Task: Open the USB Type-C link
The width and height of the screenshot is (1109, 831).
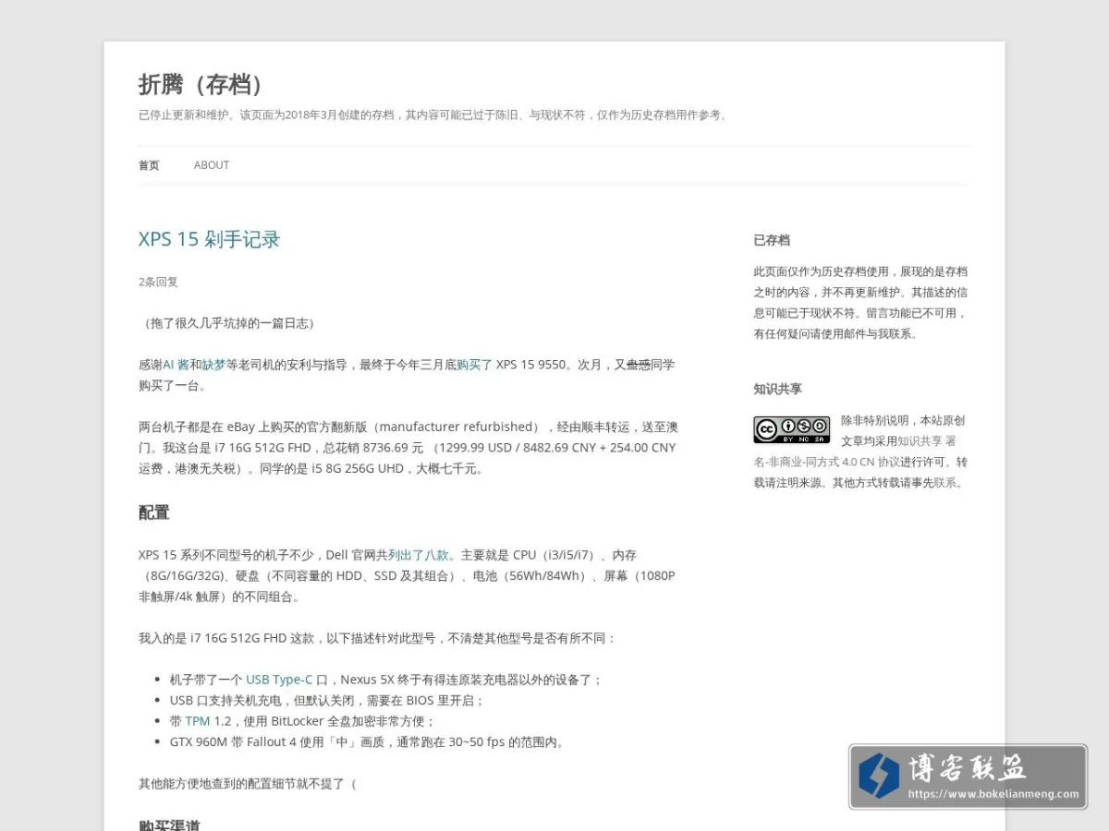Action: click(x=279, y=680)
